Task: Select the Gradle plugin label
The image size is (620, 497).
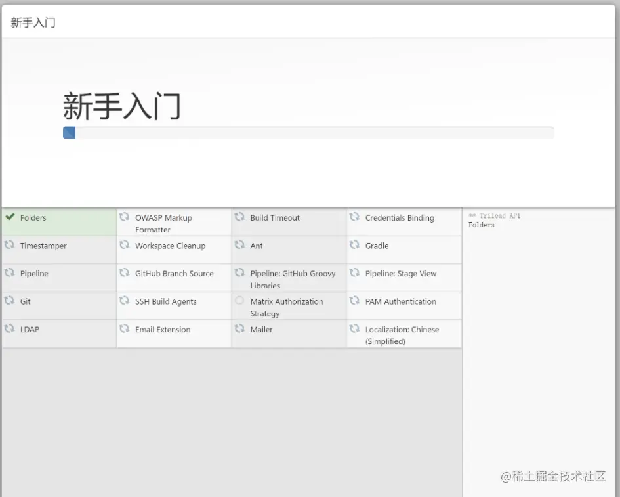Action: point(377,246)
